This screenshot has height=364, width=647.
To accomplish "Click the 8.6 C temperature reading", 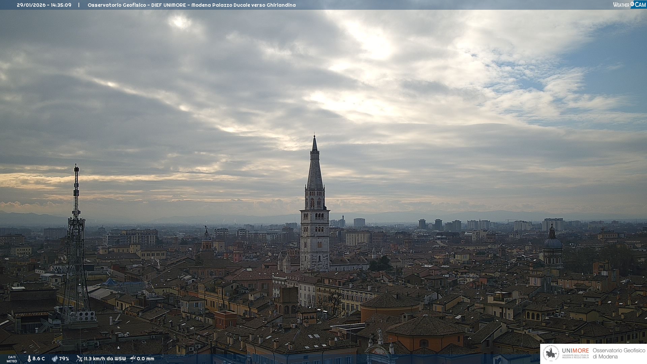I will click(x=38, y=359).
